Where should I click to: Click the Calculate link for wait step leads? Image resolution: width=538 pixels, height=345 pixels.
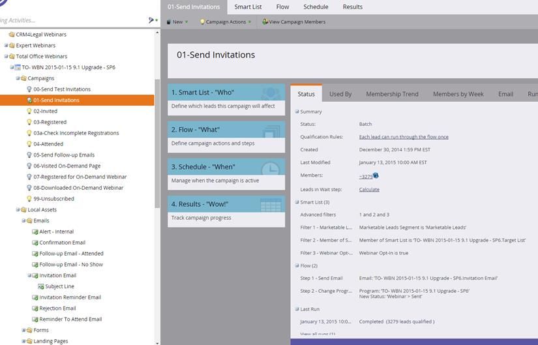click(x=369, y=189)
